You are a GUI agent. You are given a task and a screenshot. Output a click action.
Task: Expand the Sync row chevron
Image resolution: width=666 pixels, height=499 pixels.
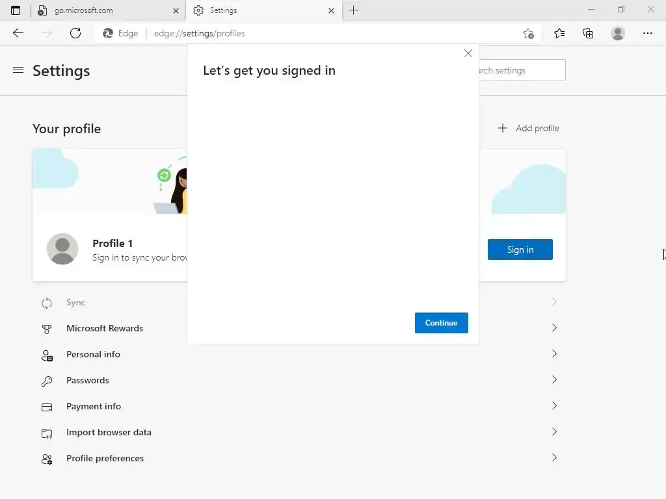[554, 301]
